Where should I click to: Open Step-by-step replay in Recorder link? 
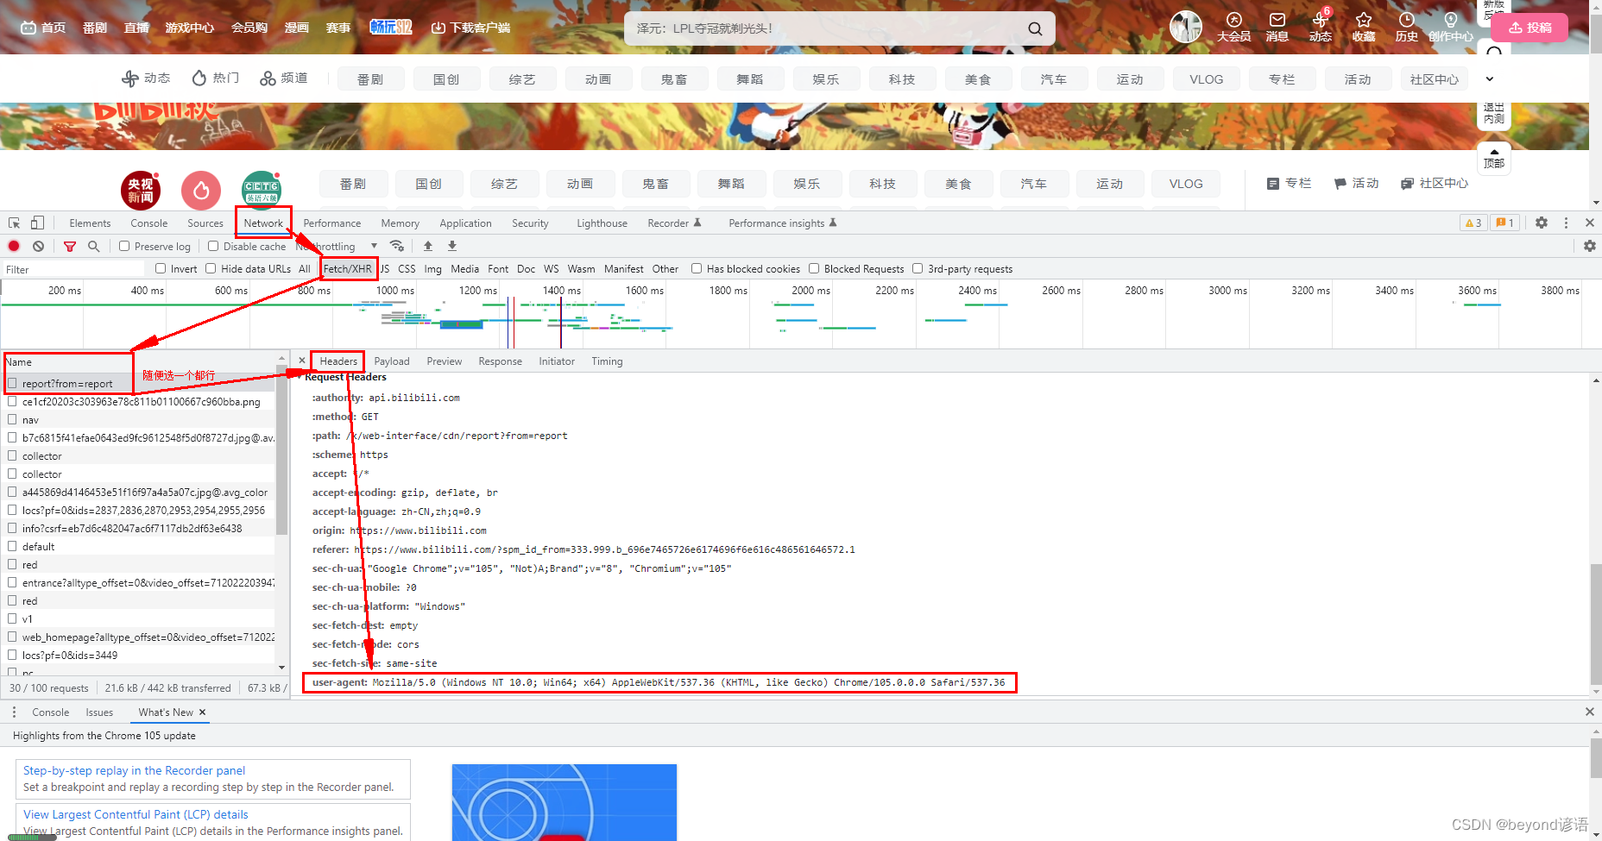[134, 770]
